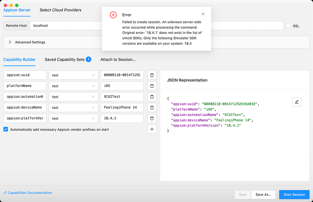Edit the 18.4.1 value field
The height and width of the screenshot is (202, 313).
tap(122, 118)
